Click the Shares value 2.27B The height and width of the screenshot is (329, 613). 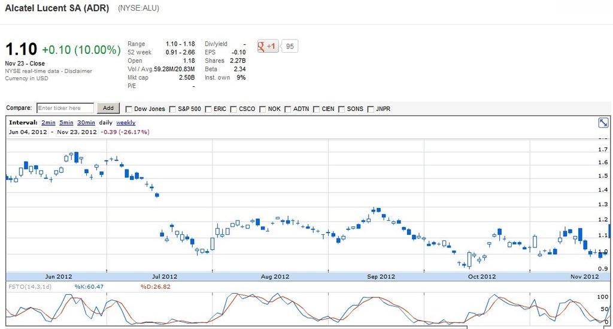pyautogui.click(x=238, y=61)
